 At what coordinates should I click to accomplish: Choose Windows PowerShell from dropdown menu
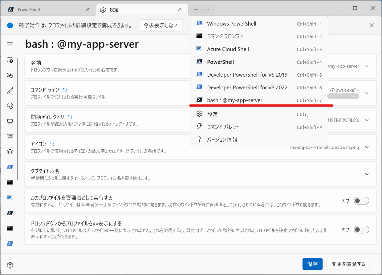[x=259, y=24]
